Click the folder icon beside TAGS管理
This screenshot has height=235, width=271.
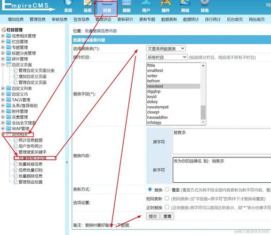8,100
